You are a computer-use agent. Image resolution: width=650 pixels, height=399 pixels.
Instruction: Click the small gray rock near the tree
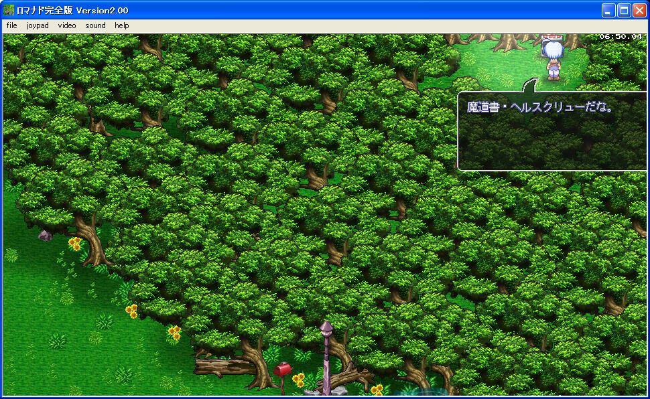point(45,236)
